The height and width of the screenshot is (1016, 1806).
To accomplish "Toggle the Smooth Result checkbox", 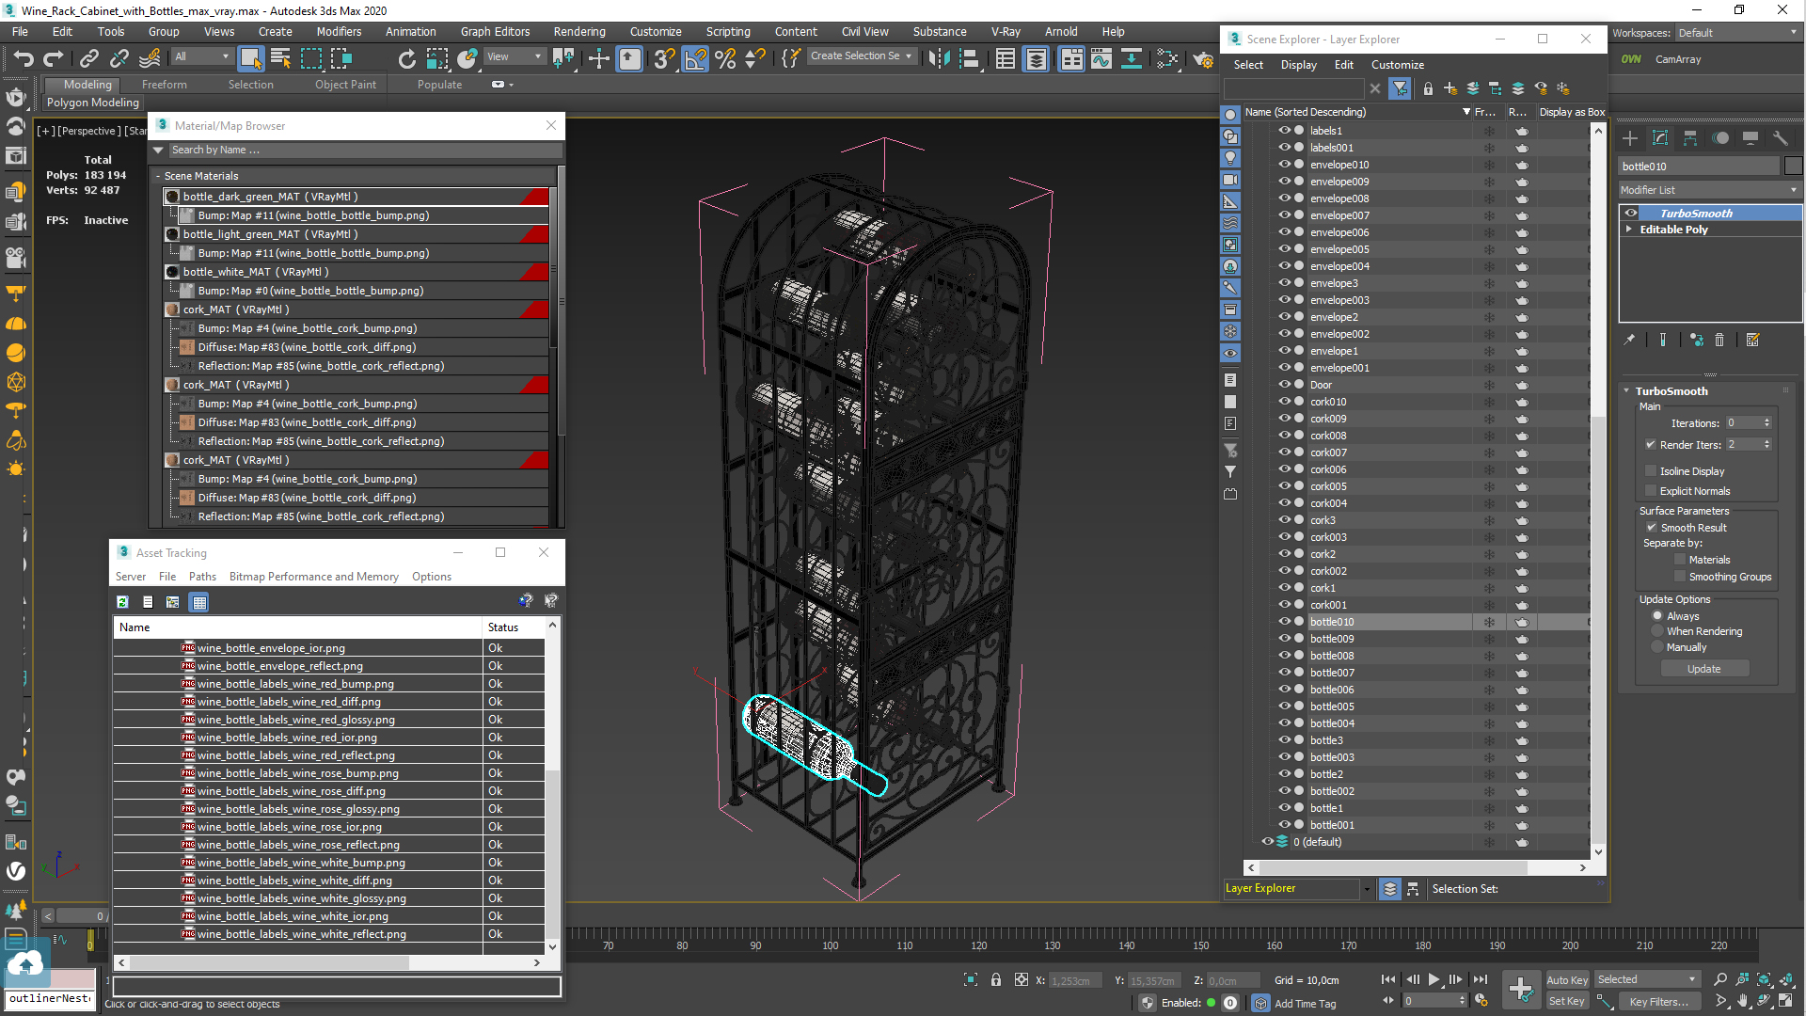I will click(x=1651, y=528).
